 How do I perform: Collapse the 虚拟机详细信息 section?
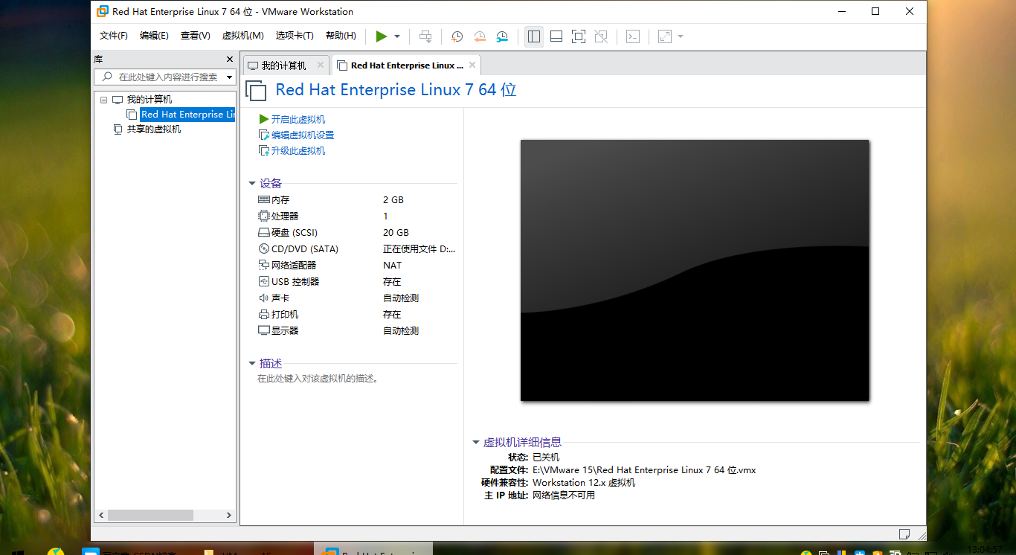(475, 441)
